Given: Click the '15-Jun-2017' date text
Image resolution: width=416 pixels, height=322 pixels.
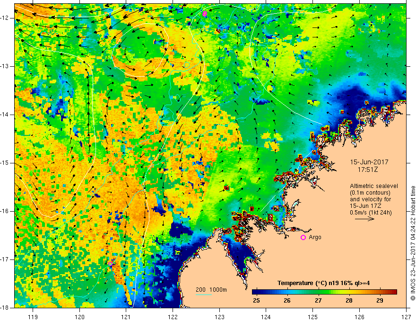Looking at the screenshot, I should click(x=369, y=162).
